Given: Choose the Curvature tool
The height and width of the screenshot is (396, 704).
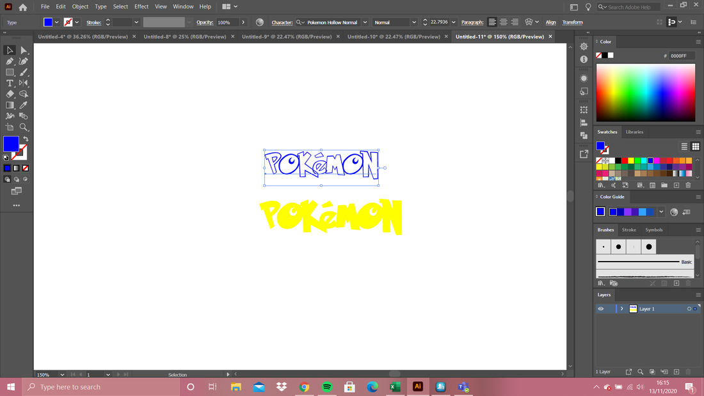Looking at the screenshot, I should pos(24,61).
